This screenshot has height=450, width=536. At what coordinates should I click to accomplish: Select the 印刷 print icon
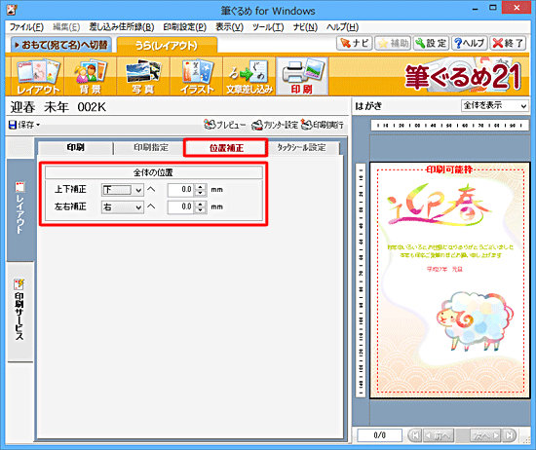[302, 77]
